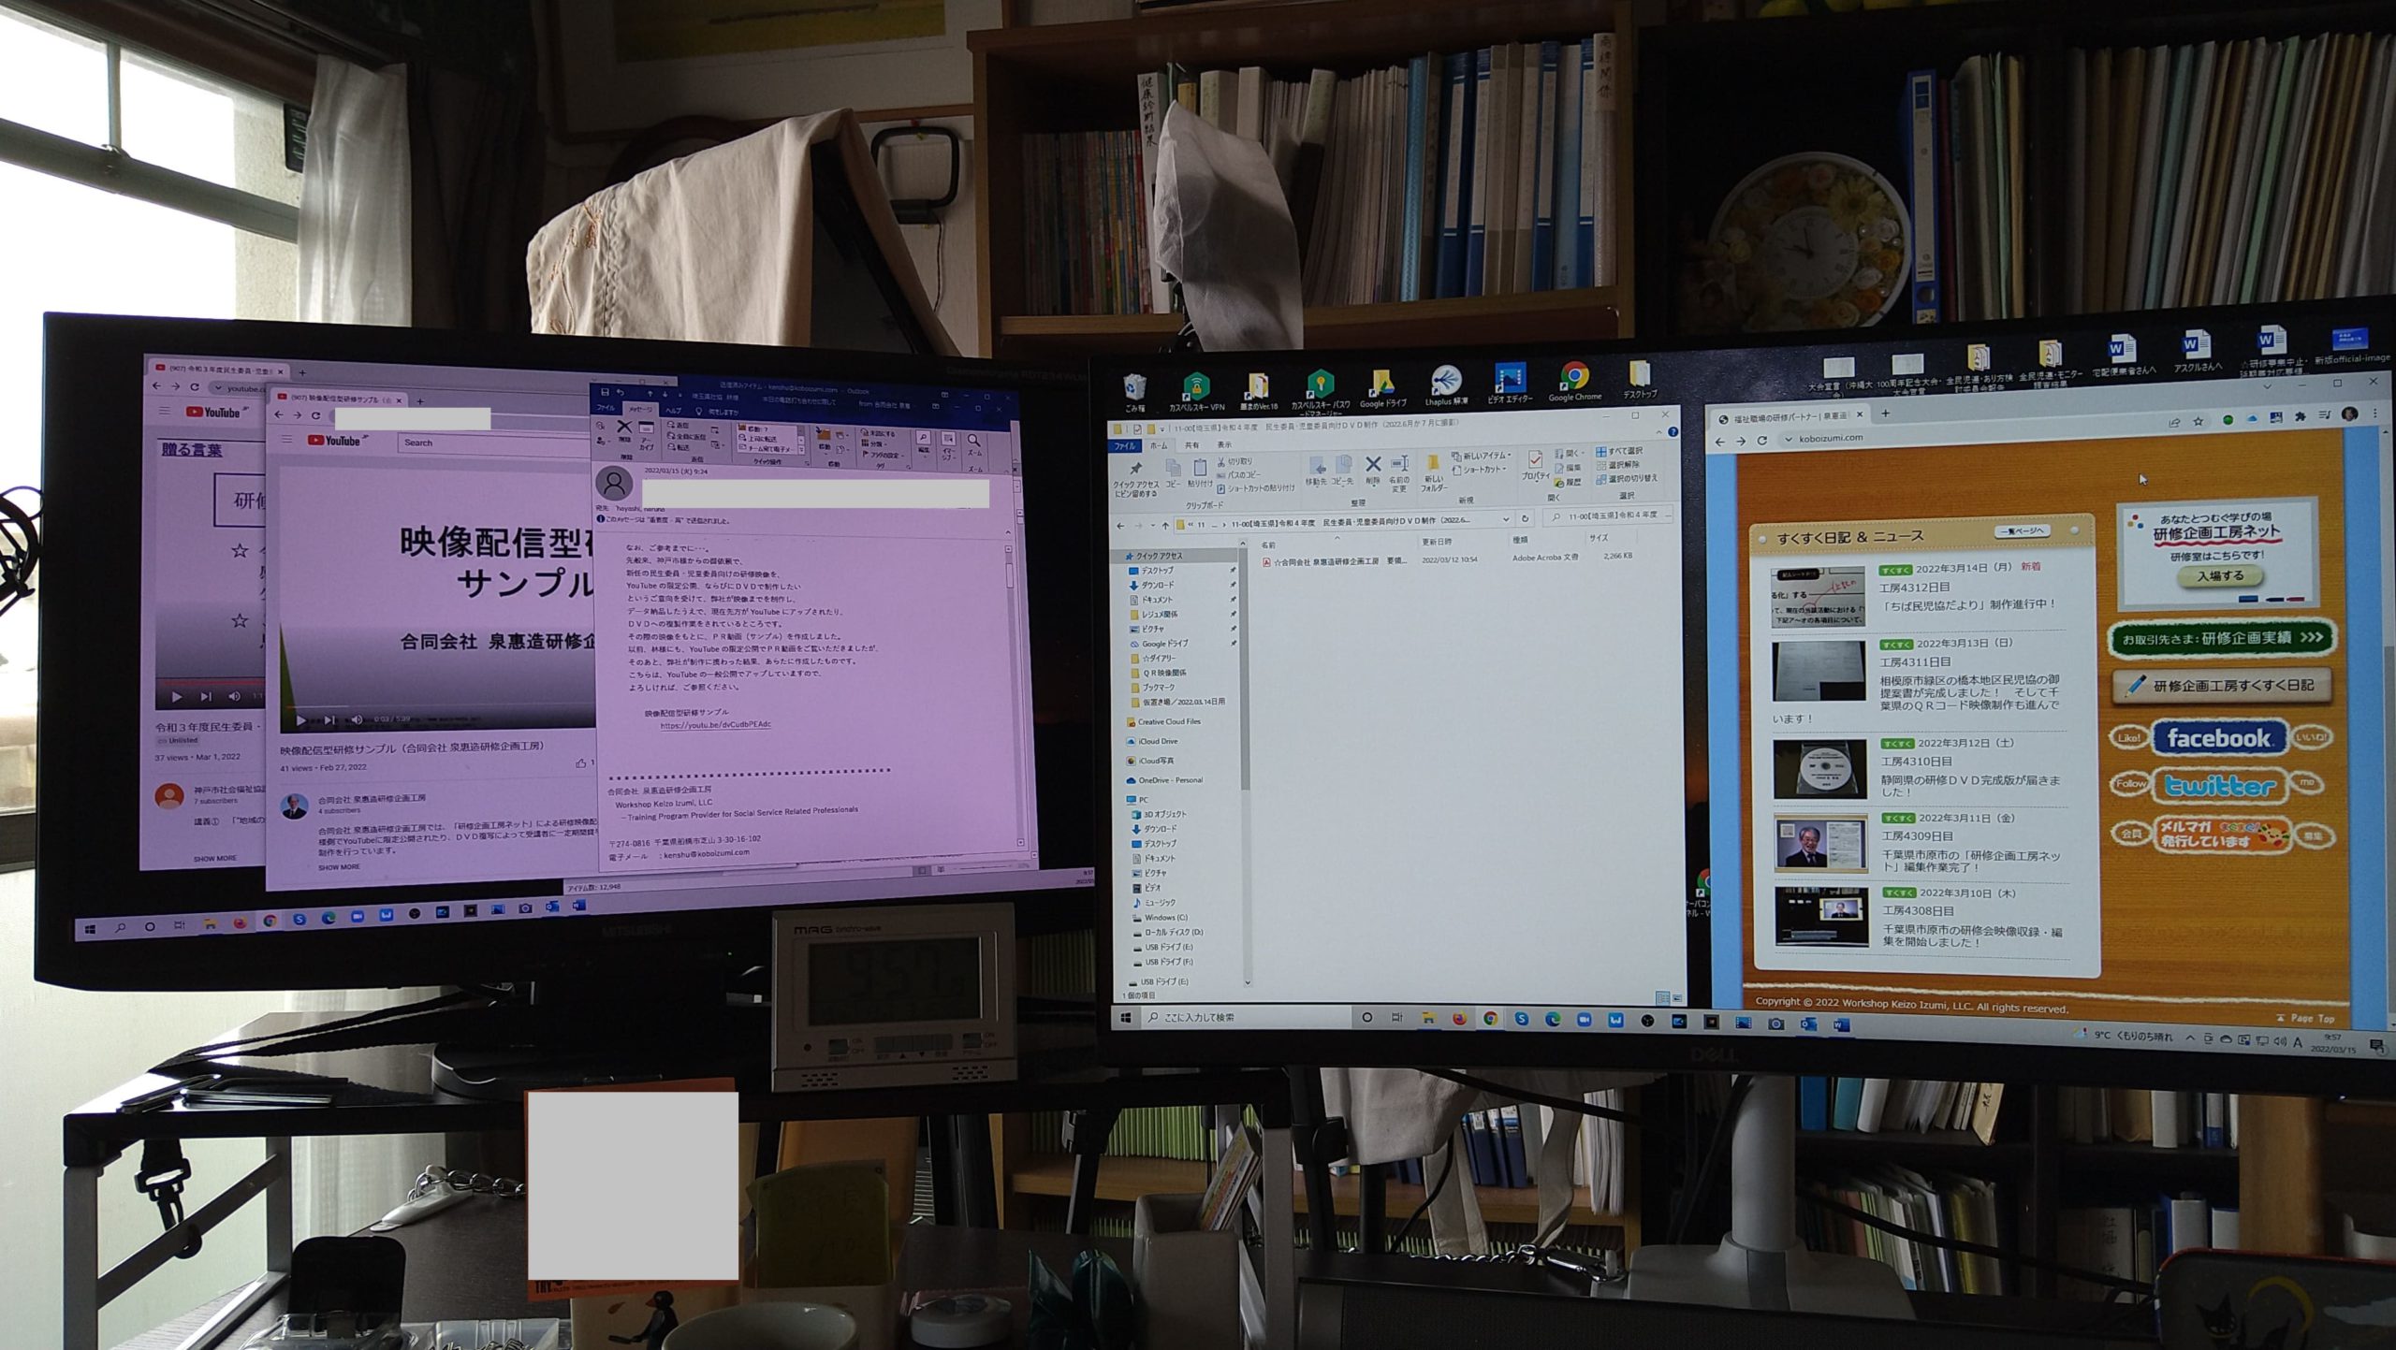Viewport: 2396px width, 1350px height.
Task: Open the ファイル tab in Explorer
Action: tap(1125, 446)
